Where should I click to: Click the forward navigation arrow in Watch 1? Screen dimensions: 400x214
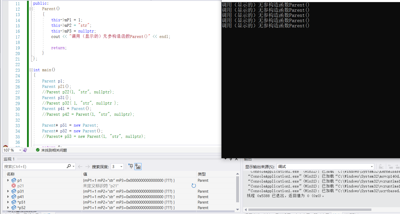point(88,166)
